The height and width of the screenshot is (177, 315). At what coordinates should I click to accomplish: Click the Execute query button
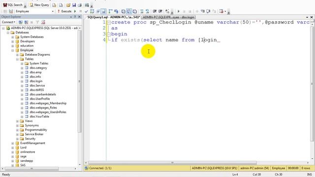64,11
